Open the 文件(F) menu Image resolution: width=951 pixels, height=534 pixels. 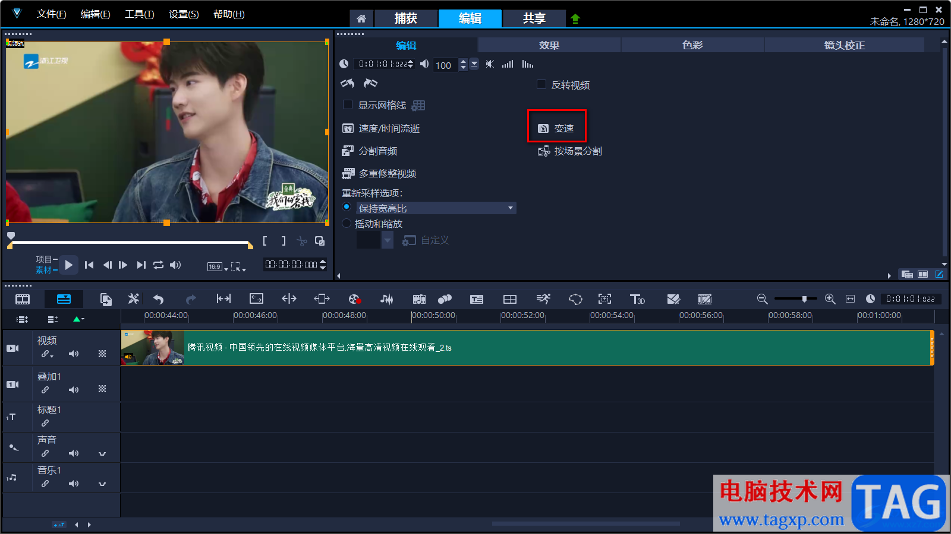click(51, 14)
